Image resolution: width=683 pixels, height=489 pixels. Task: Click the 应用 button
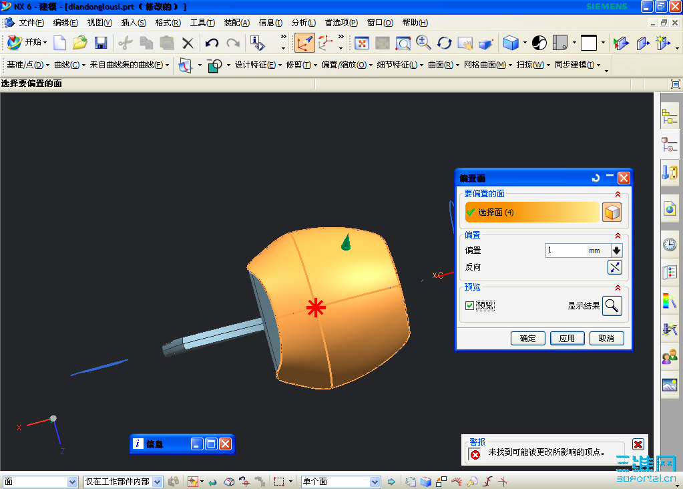567,338
